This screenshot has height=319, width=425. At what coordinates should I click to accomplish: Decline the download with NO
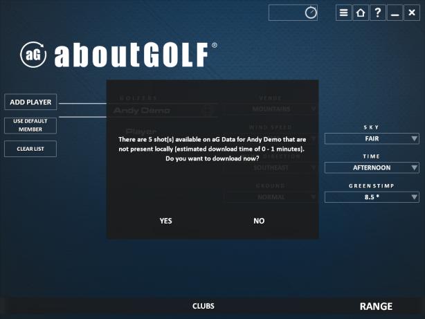pyautogui.click(x=259, y=221)
